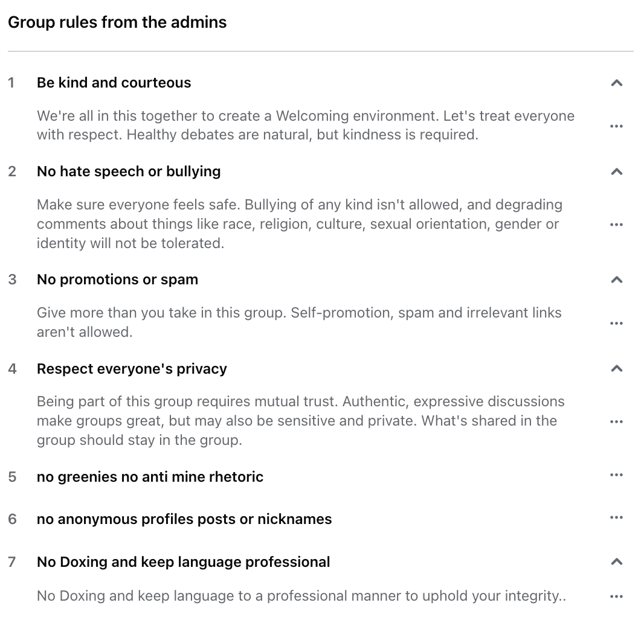The height and width of the screenshot is (623, 644).
Task: Collapse the 'Be kind and courteous' rule
Action: 616,83
